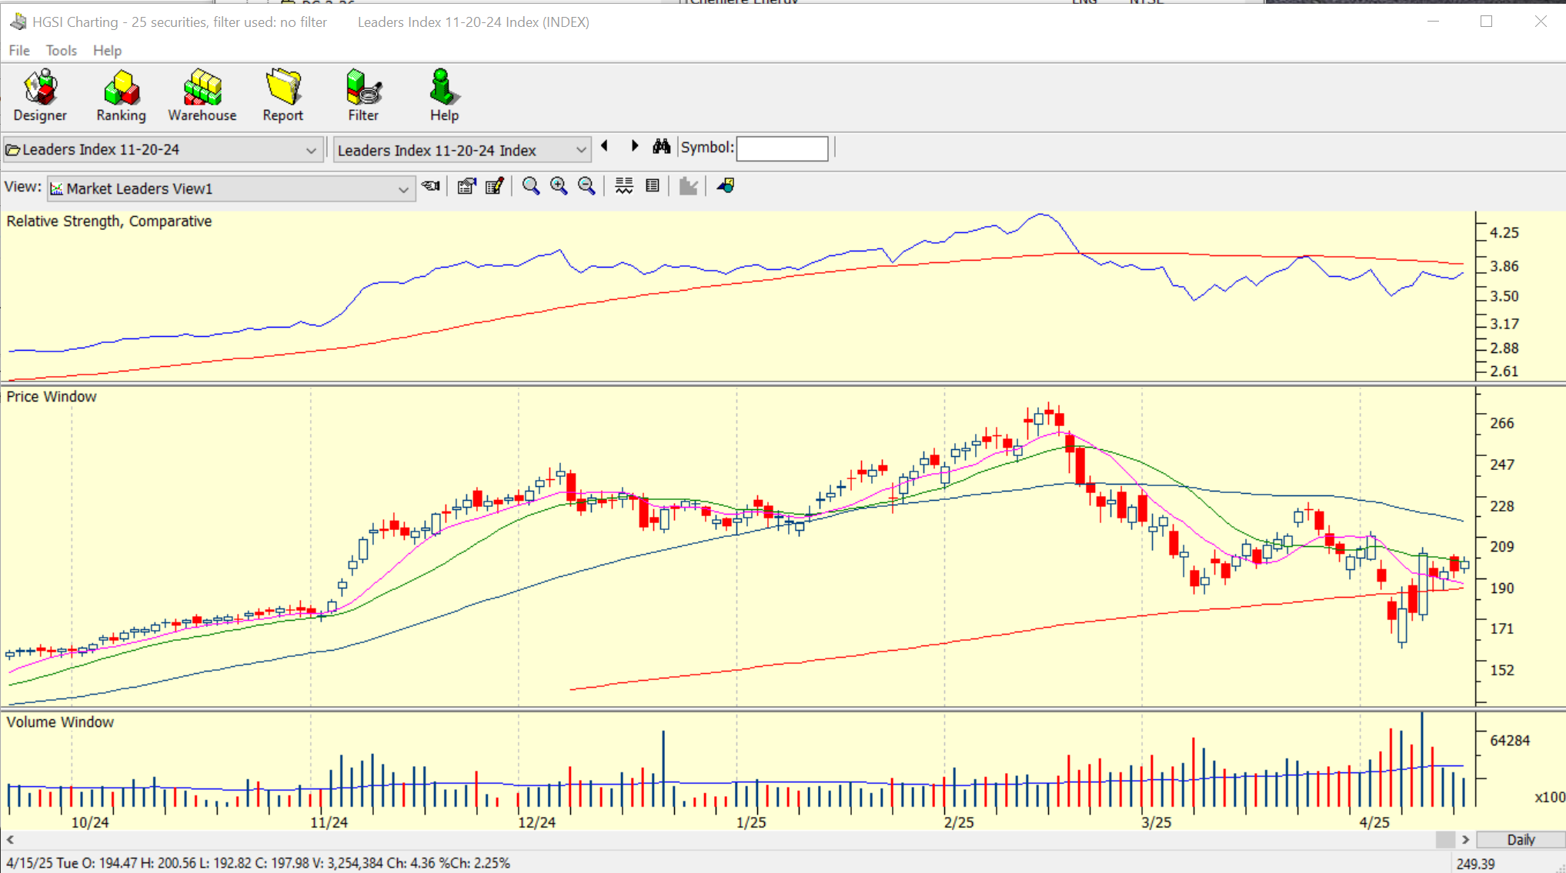Click the 249.39 status bar value
The image size is (1566, 873).
pyautogui.click(x=1476, y=864)
